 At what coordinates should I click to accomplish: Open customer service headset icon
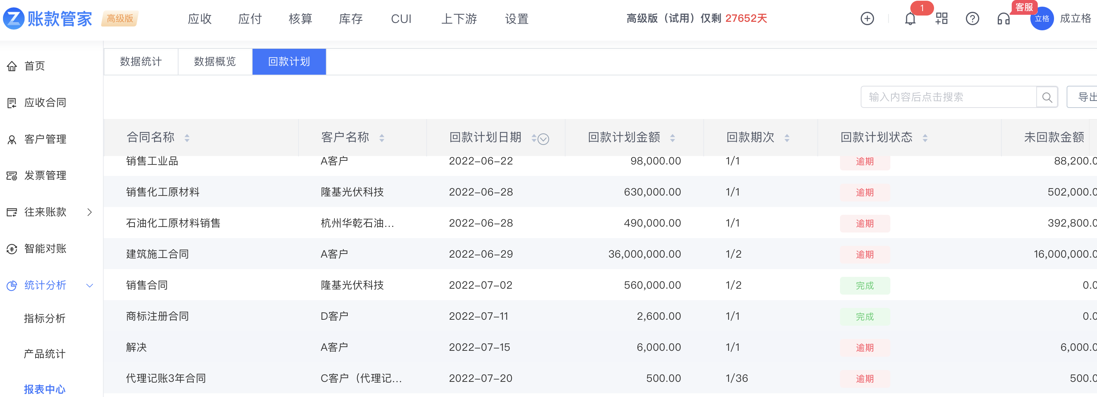[x=1003, y=19]
